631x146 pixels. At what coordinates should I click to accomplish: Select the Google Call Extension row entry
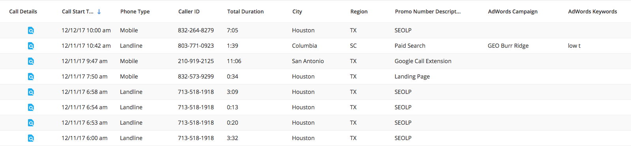point(423,61)
